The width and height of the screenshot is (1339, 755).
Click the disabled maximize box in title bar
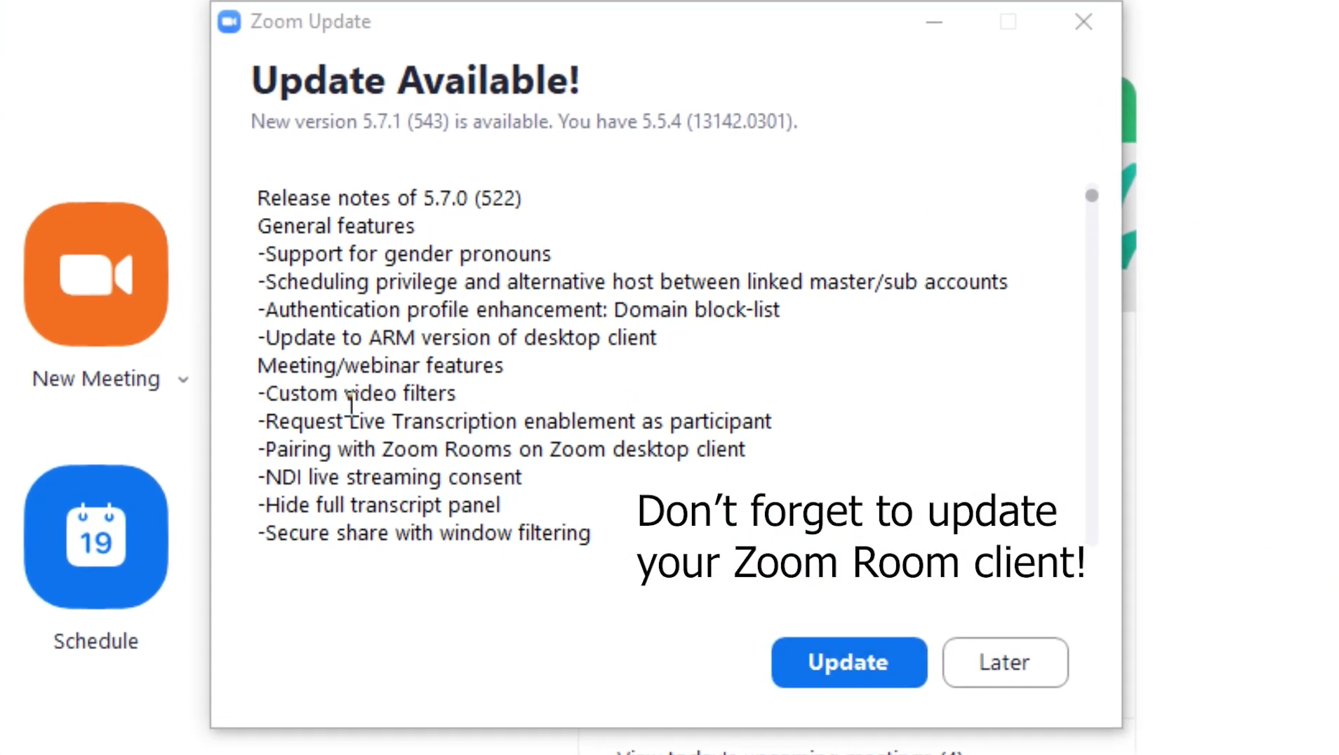point(1008,22)
